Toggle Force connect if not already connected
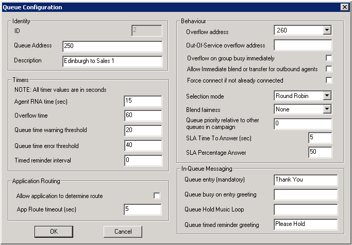The height and width of the screenshot is (245, 352). pyautogui.click(x=329, y=80)
